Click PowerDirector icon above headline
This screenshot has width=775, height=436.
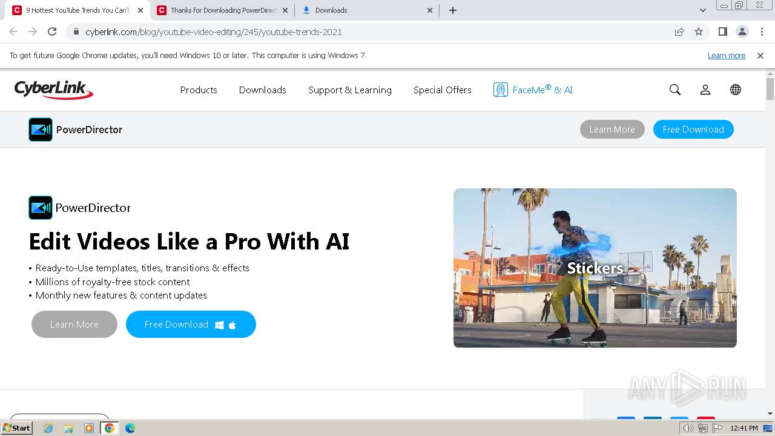(x=41, y=208)
